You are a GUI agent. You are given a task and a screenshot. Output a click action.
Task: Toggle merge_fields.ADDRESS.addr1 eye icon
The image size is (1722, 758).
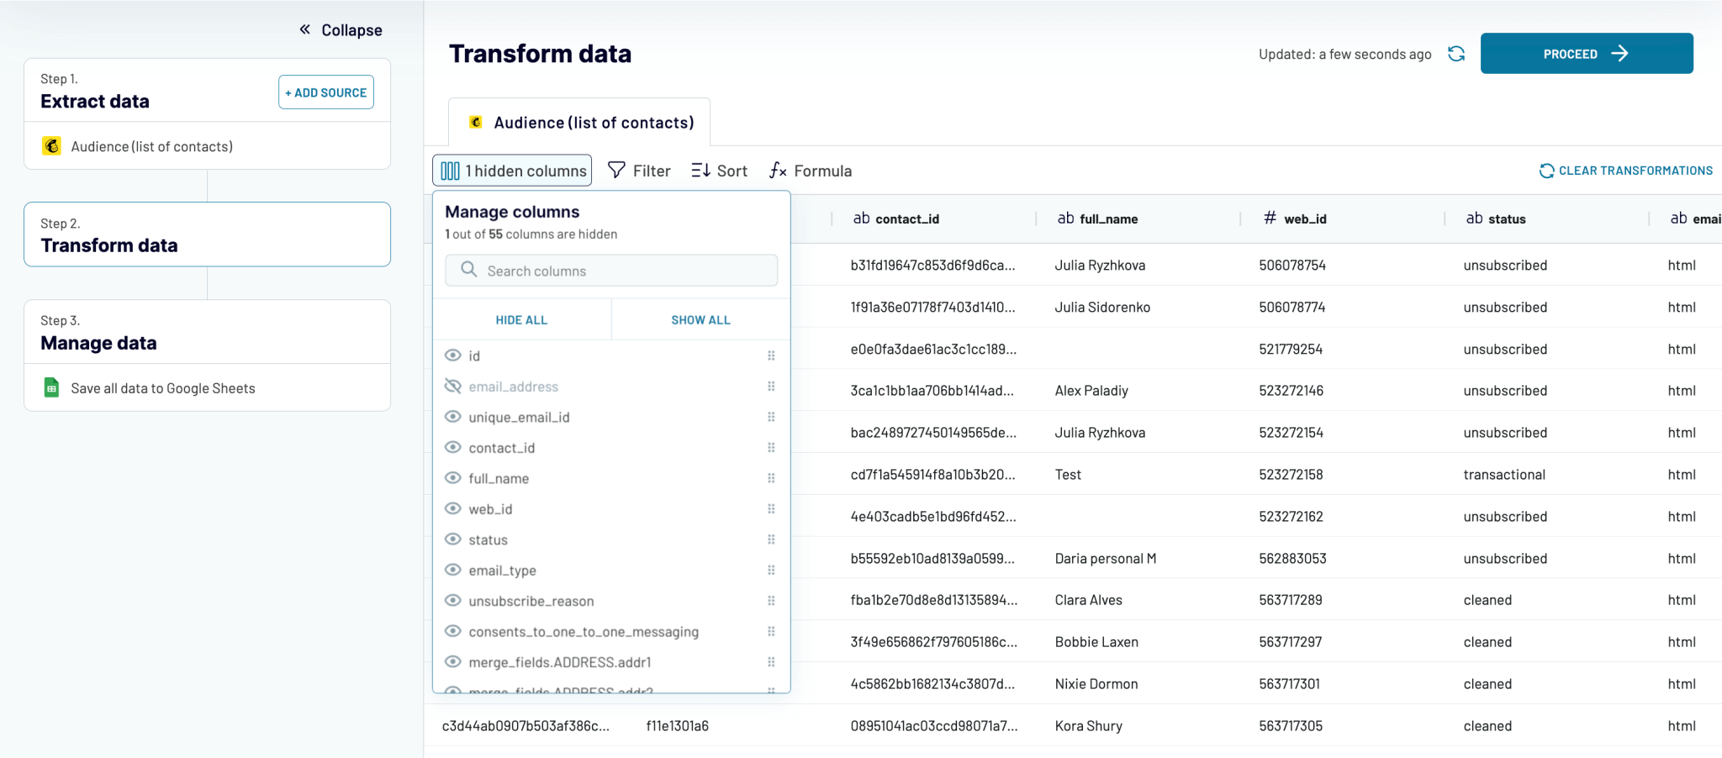pos(452,661)
